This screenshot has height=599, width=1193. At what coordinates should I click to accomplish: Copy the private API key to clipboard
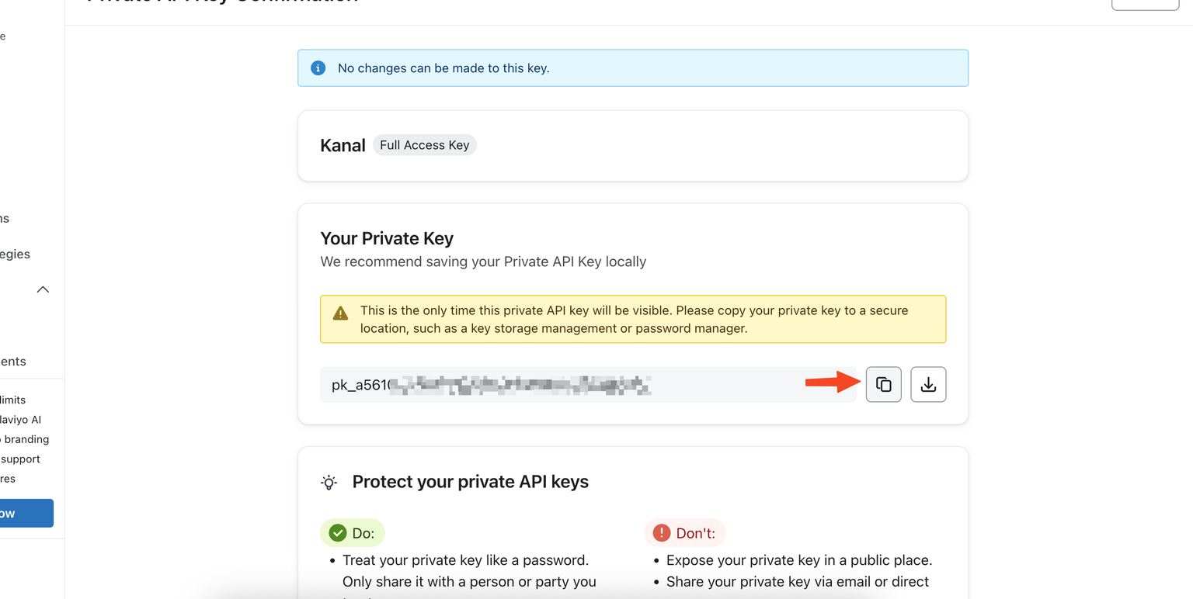coord(883,384)
